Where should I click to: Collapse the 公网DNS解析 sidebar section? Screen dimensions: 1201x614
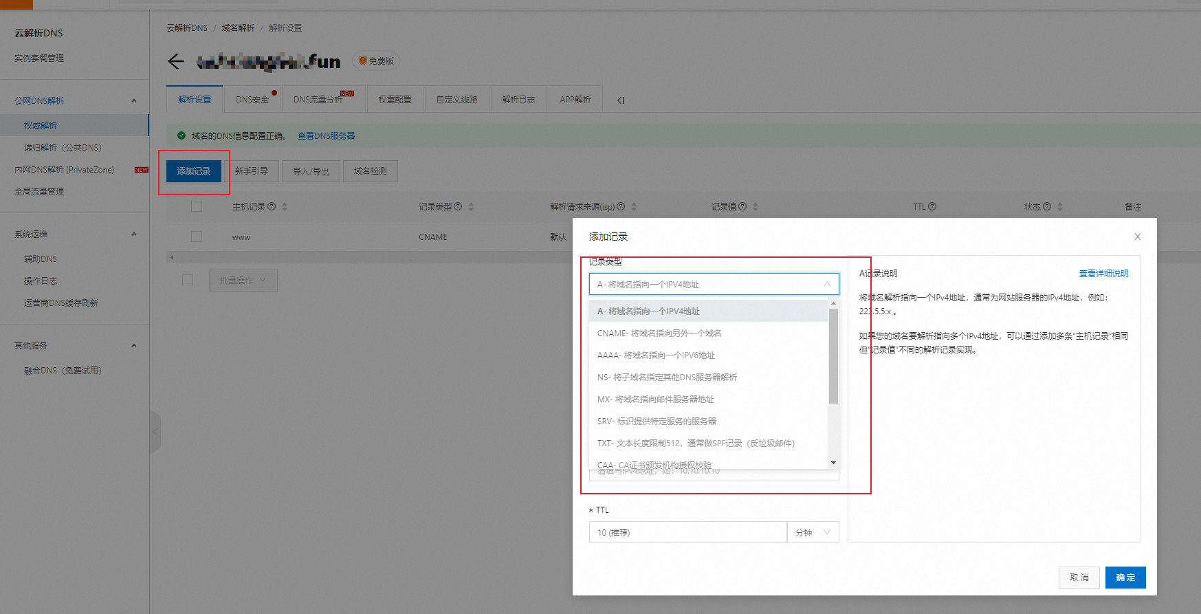134,100
